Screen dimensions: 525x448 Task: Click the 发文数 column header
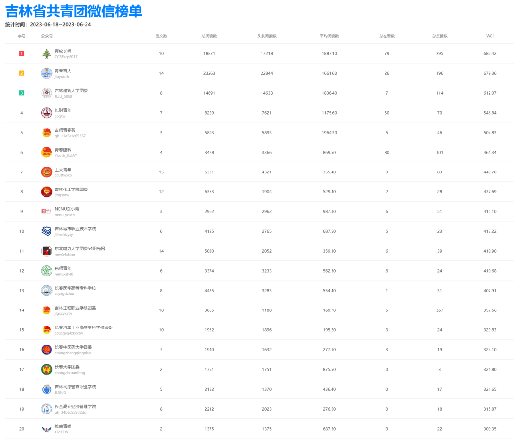[161, 36]
